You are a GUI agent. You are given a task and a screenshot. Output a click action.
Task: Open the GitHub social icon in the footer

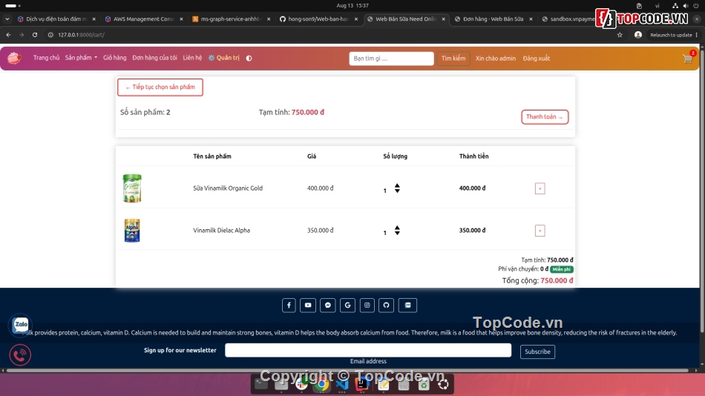coord(386,306)
